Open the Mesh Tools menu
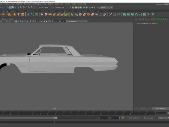The height and width of the screenshot is (127, 169). (x=27, y=4)
